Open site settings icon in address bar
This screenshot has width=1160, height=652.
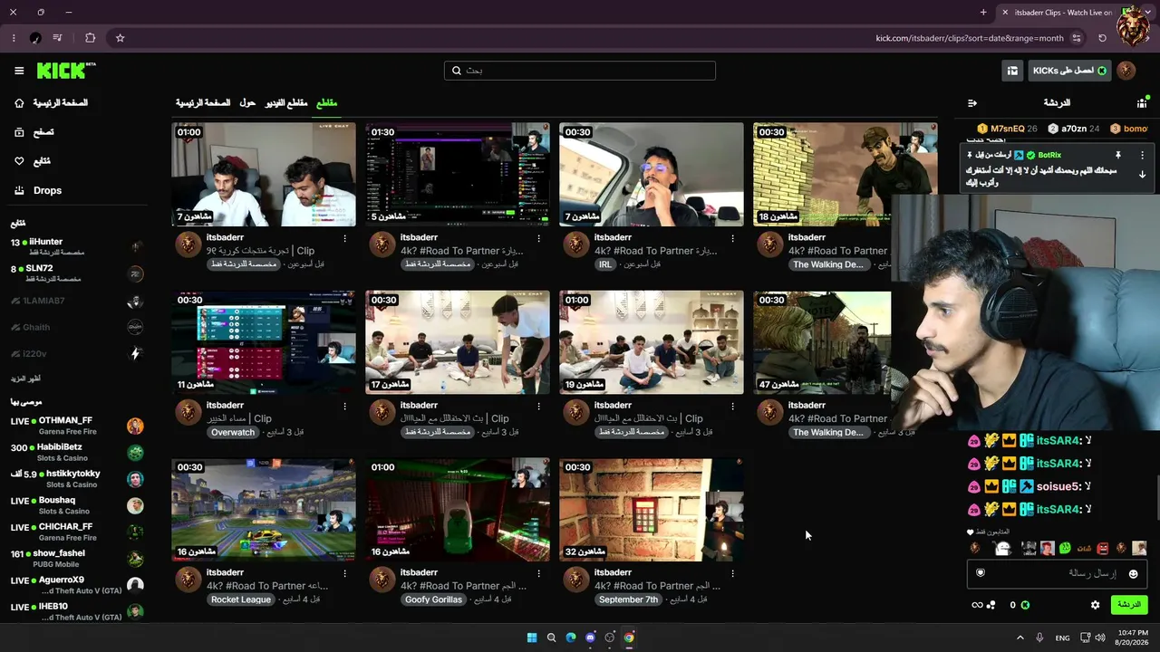point(1077,38)
